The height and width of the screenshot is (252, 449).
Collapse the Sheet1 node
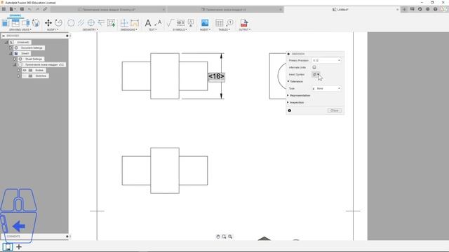(11, 53)
